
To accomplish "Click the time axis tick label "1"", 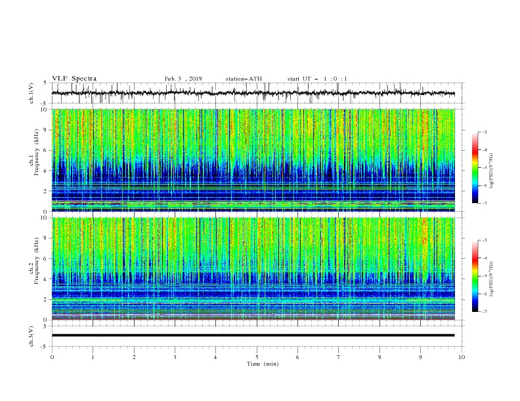I will coord(93,357).
